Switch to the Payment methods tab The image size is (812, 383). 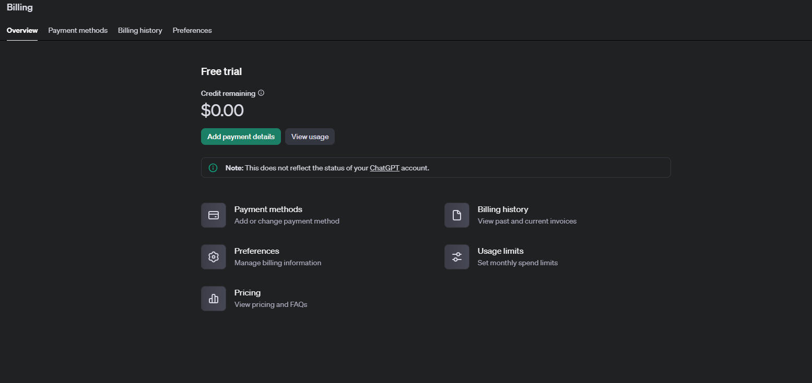(x=78, y=30)
